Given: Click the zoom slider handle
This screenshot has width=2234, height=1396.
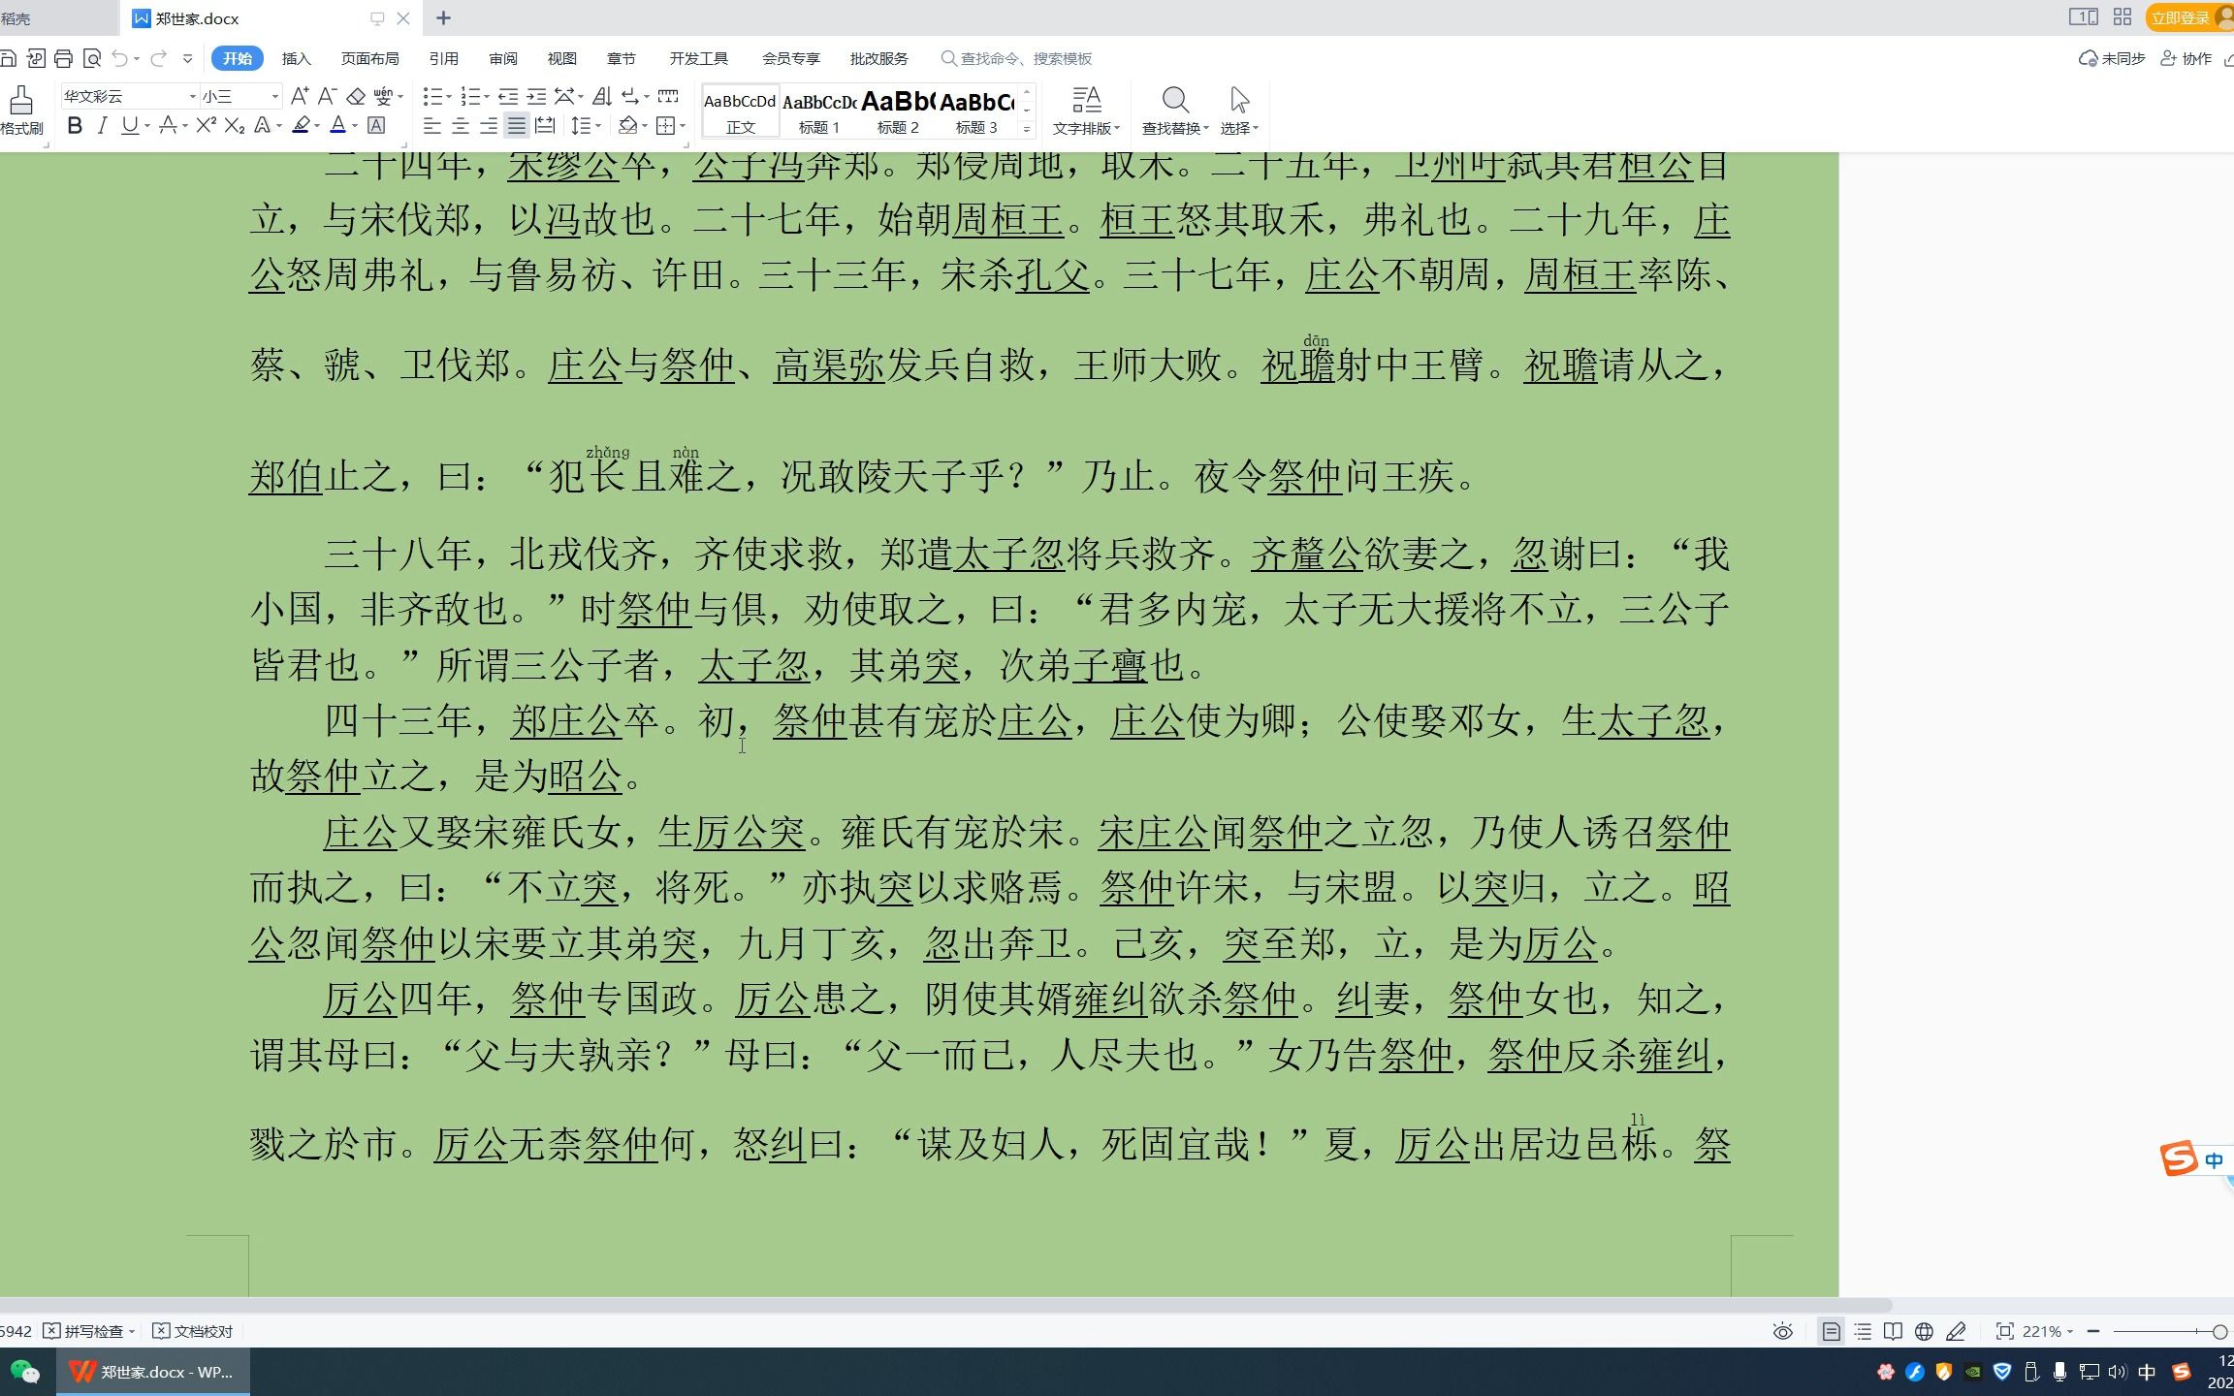Looking at the screenshot, I should tap(2219, 1331).
